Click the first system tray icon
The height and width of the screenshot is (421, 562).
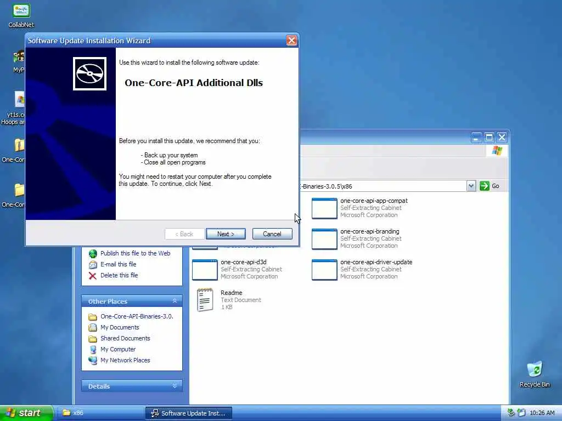click(511, 413)
